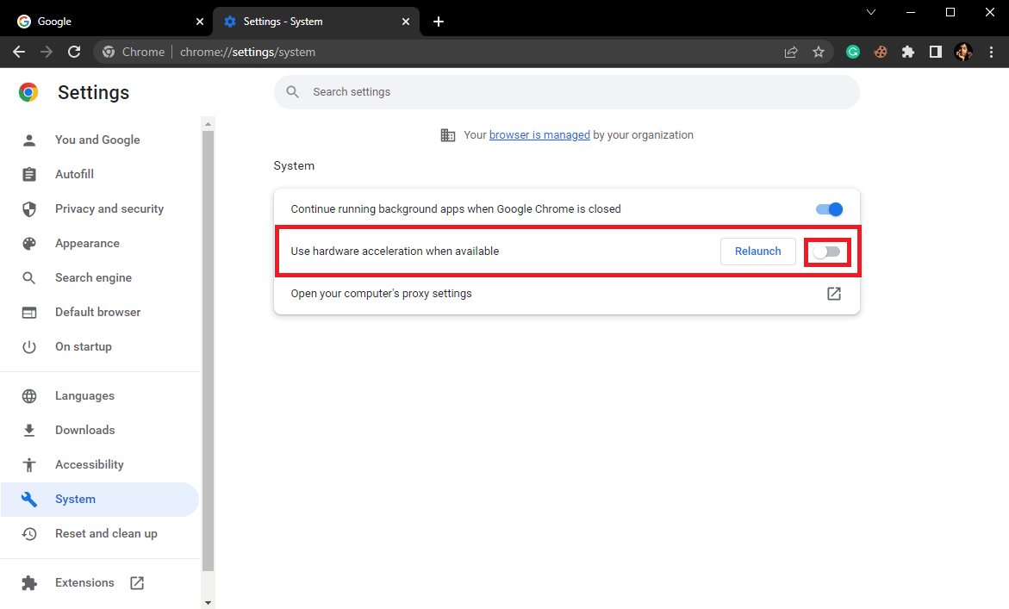Open the tab search chevron
The width and height of the screenshot is (1009, 609).
[870, 12]
